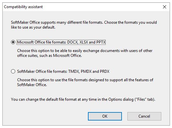Click the OK button

(x=105, y=116)
